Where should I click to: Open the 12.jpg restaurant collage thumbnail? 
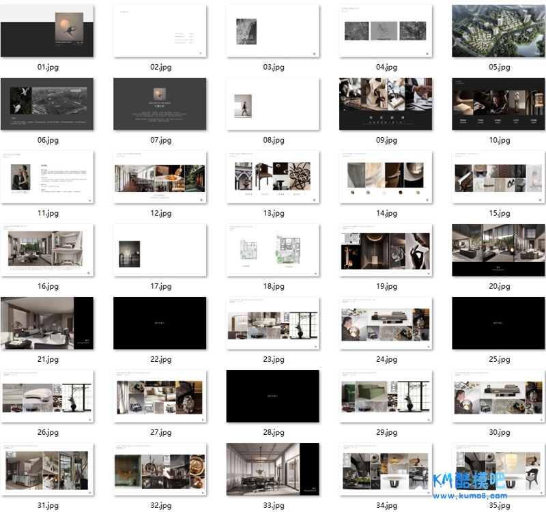click(x=160, y=177)
